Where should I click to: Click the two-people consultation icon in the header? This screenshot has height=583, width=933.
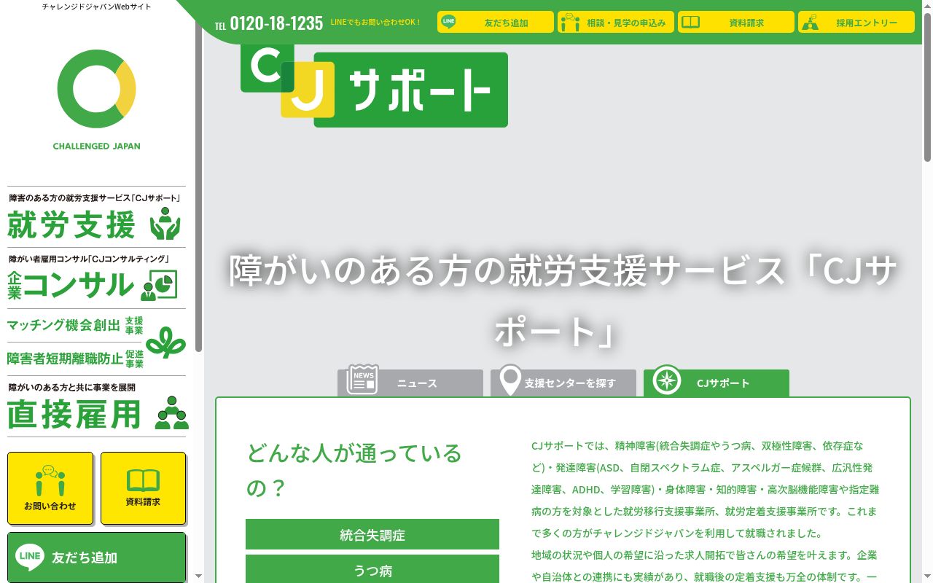[x=570, y=23]
